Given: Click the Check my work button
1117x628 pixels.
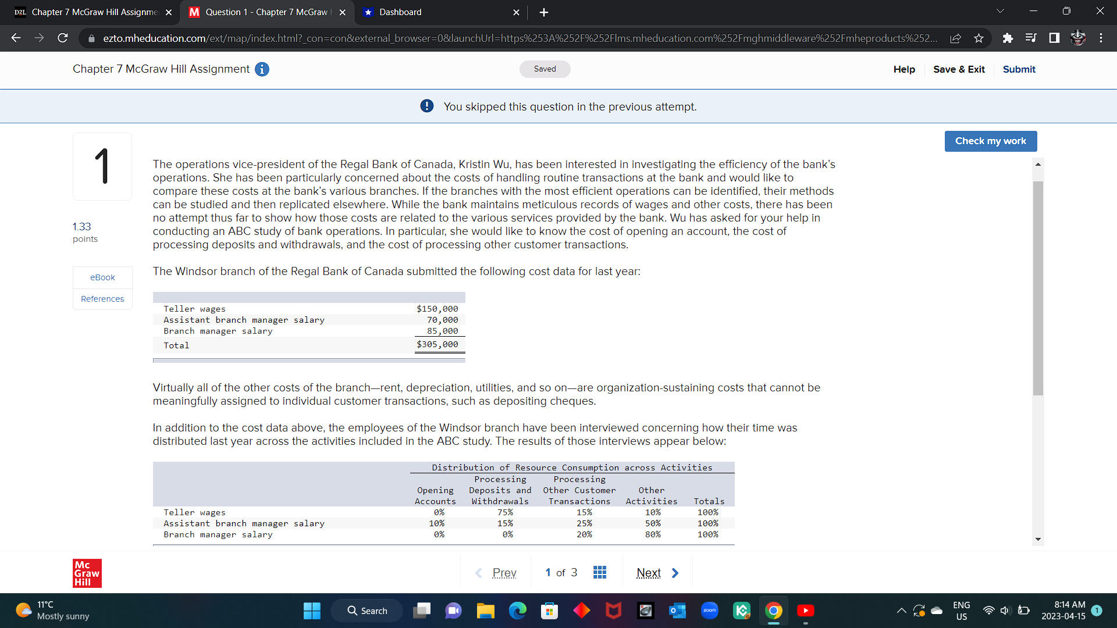Looking at the screenshot, I should [990, 141].
